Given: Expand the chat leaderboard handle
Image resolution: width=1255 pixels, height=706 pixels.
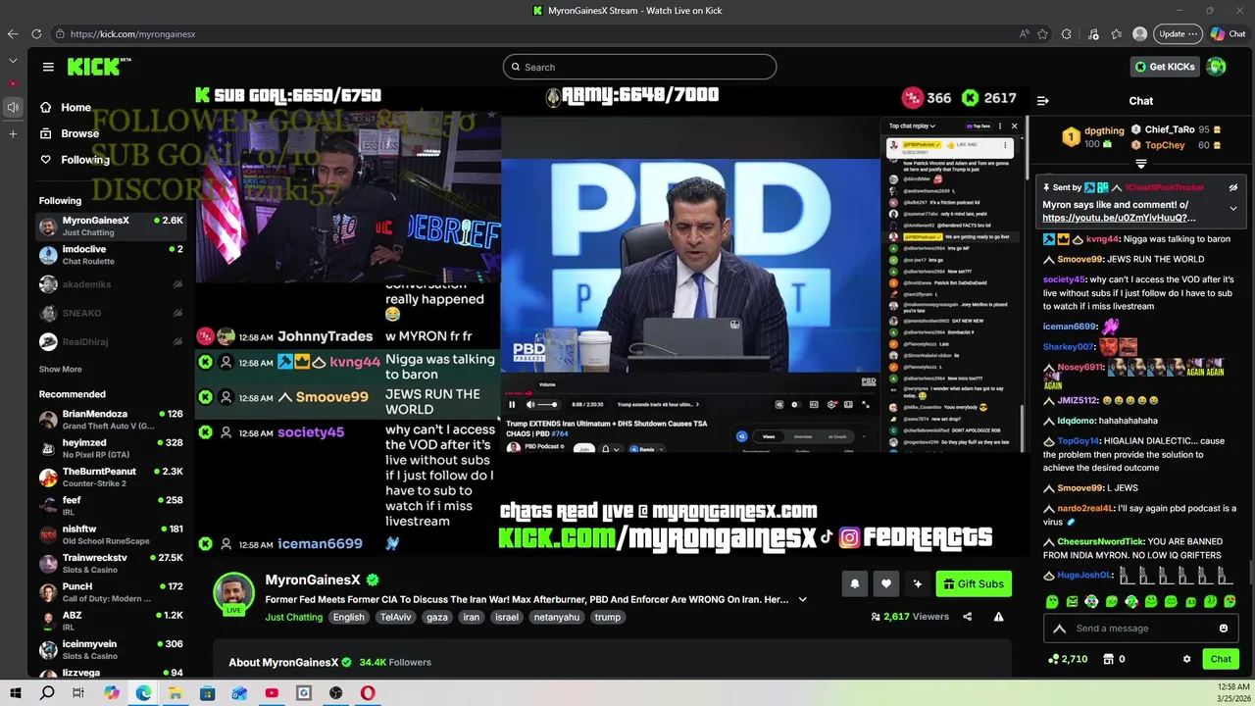Looking at the screenshot, I should tap(1141, 164).
